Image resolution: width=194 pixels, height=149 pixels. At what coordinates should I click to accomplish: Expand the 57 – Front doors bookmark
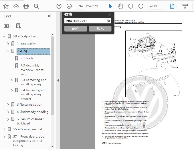tap(4, 137)
